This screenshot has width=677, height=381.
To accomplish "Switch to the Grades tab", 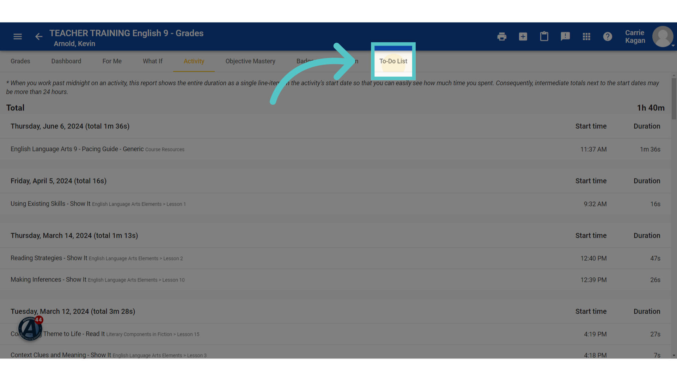I will point(20,61).
